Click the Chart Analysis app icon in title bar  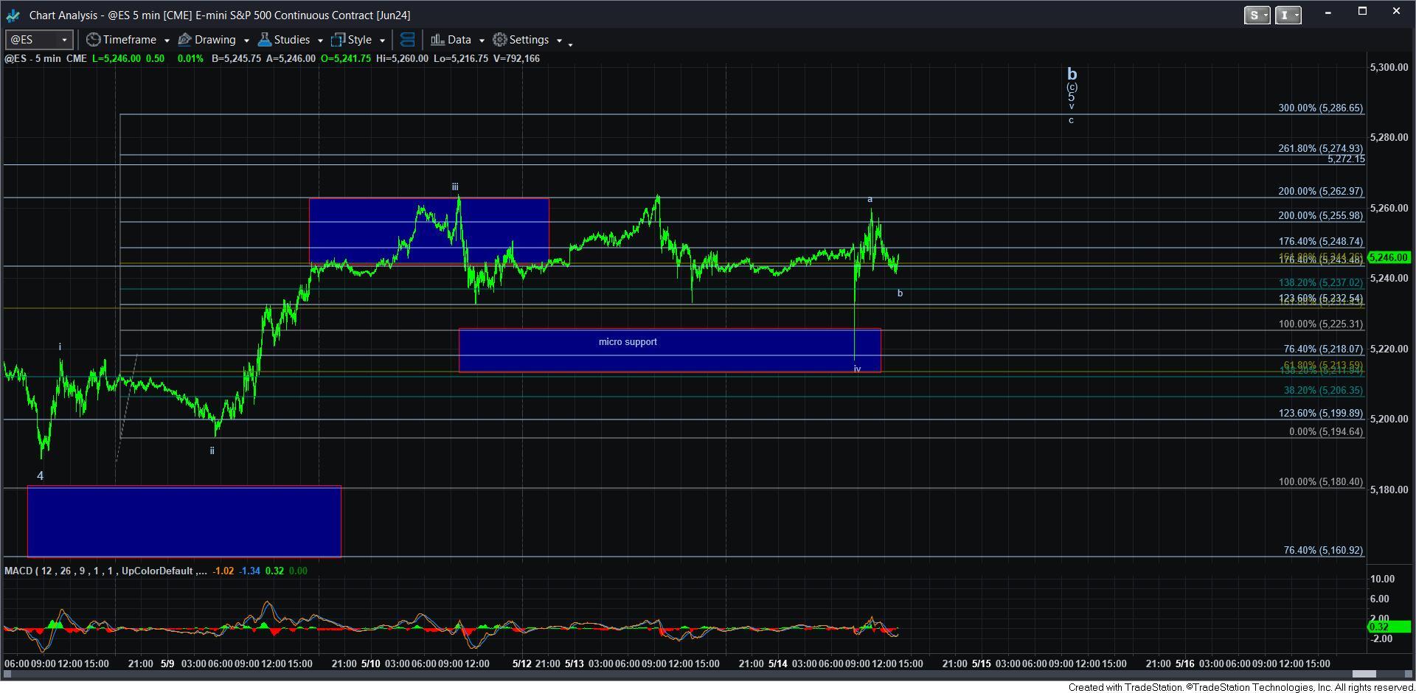pyautogui.click(x=13, y=15)
